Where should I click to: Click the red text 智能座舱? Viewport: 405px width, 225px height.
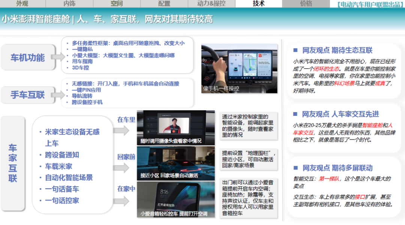tap(372, 125)
